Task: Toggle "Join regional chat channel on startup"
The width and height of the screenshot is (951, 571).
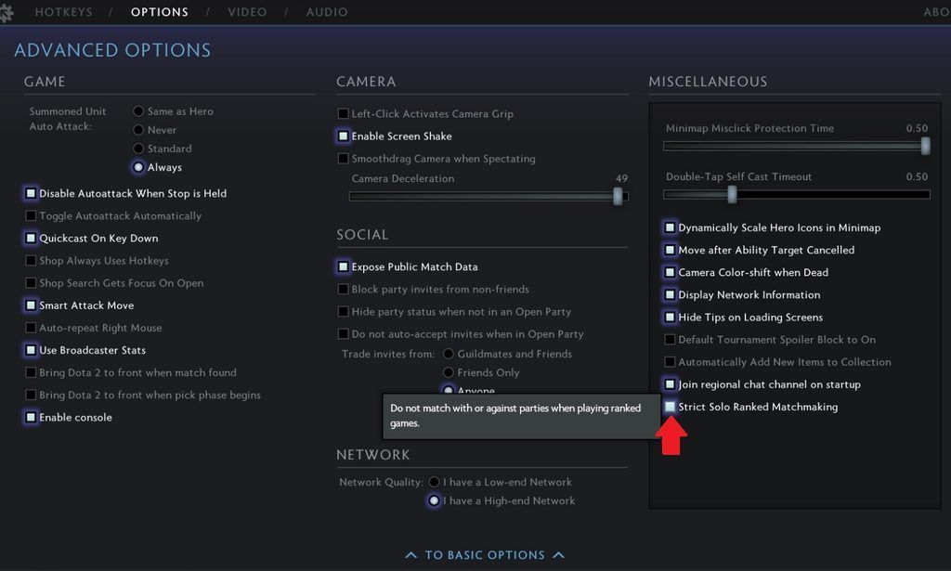Action: tap(671, 384)
